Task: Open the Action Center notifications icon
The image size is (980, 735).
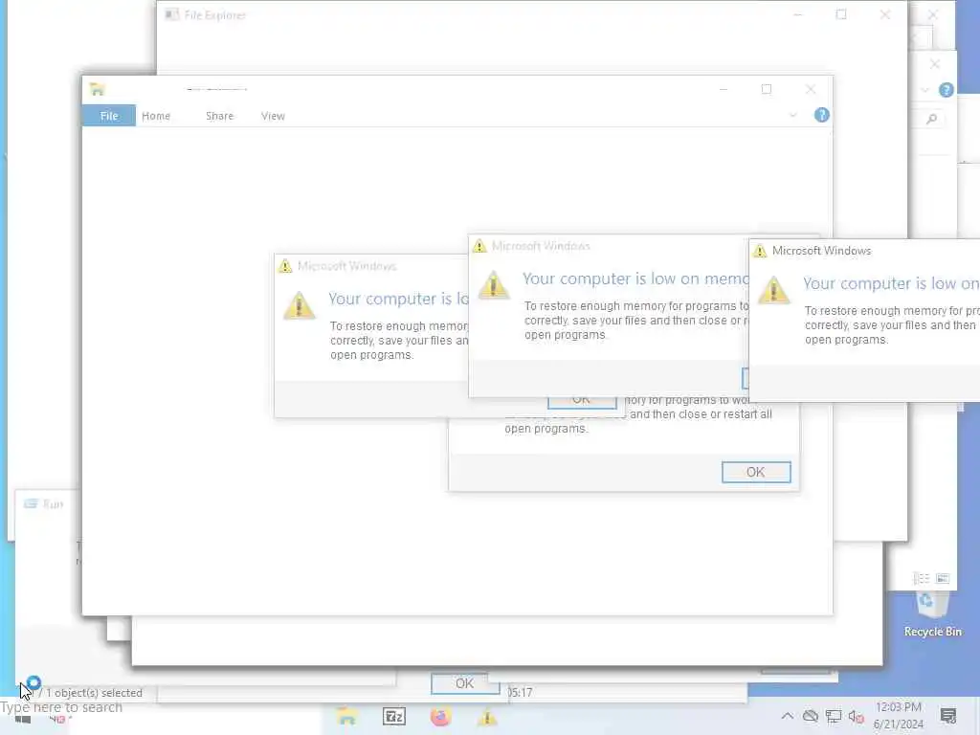Action: pos(948,716)
